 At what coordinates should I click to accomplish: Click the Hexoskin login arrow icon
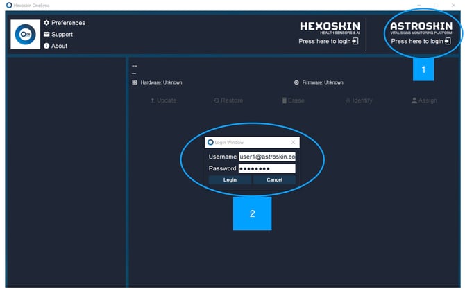click(x=355, y=42)
